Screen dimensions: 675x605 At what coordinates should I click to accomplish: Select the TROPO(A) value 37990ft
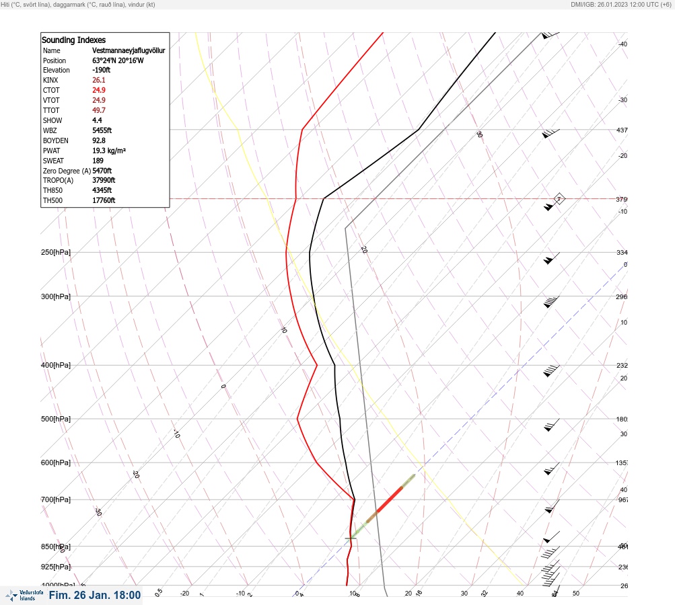pyautogui.click(x=104, y=180)
